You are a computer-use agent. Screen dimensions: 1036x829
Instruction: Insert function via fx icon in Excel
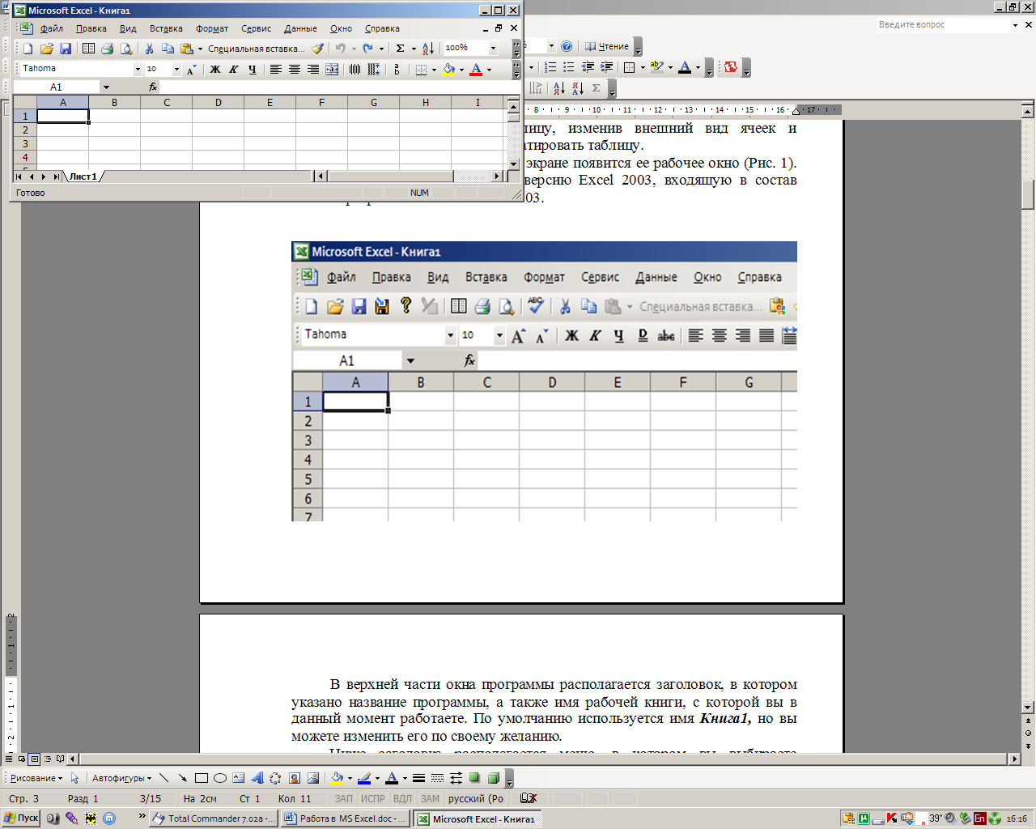coord(153,87)
